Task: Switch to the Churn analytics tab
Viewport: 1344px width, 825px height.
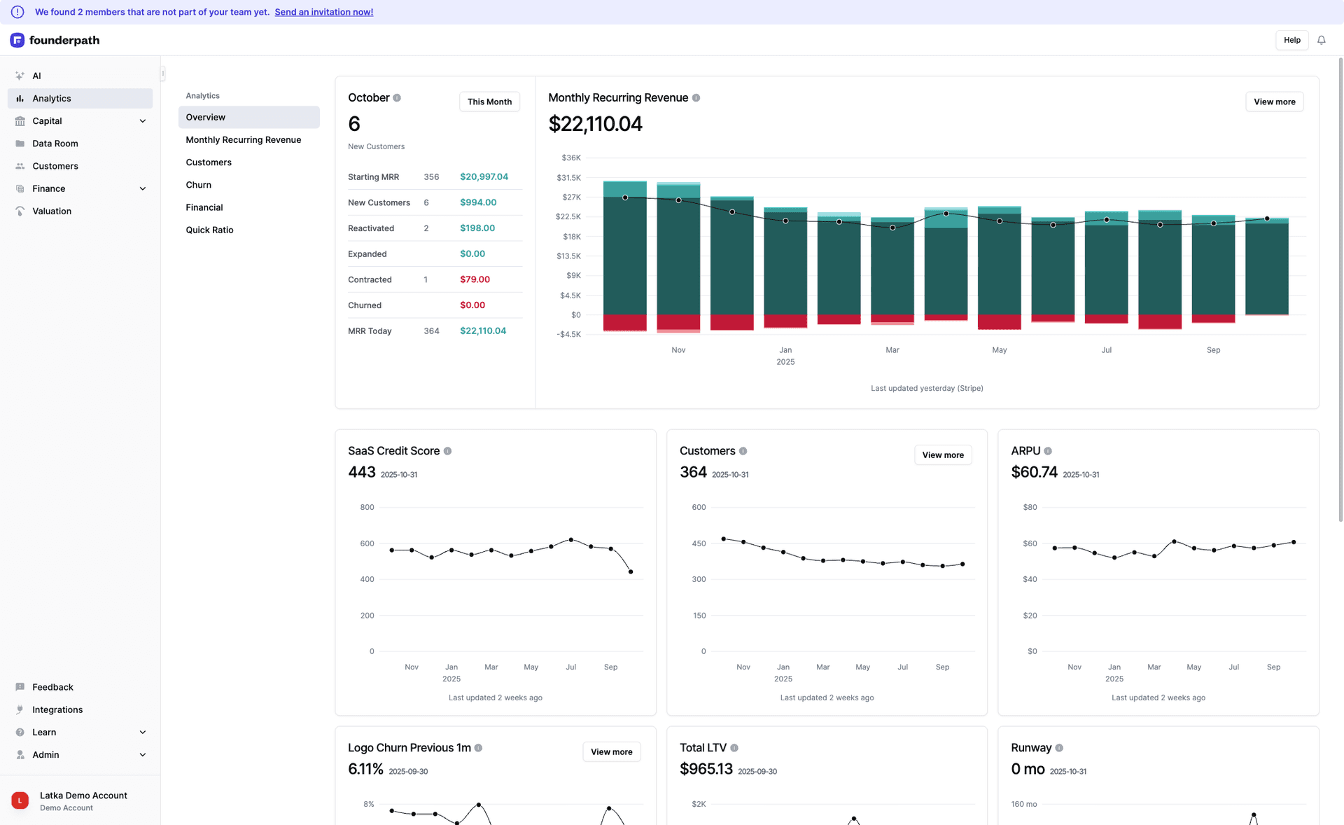Action: (198, 184)
